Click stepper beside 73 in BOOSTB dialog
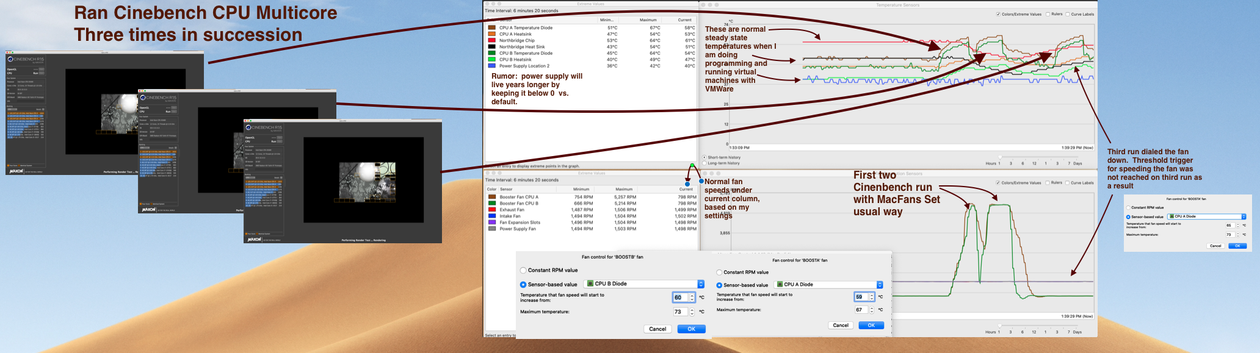The width and height of the screenshot is (1260, 353). [x=692, y=312]
